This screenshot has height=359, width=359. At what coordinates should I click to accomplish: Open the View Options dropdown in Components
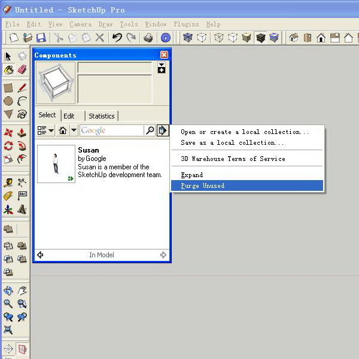pos(45,130)
